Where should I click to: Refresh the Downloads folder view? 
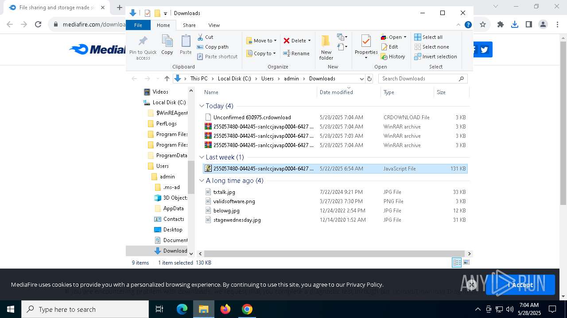369,79
